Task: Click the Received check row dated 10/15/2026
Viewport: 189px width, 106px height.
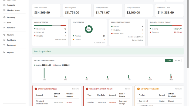Action: click(x=108, y=103)
